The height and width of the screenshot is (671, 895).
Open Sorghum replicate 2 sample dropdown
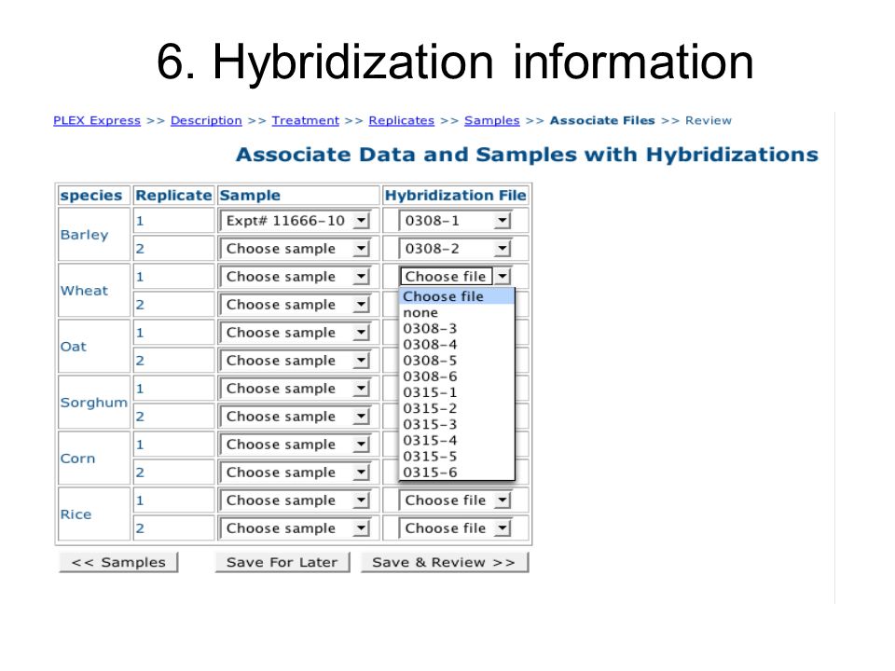[x=296, y=417]
